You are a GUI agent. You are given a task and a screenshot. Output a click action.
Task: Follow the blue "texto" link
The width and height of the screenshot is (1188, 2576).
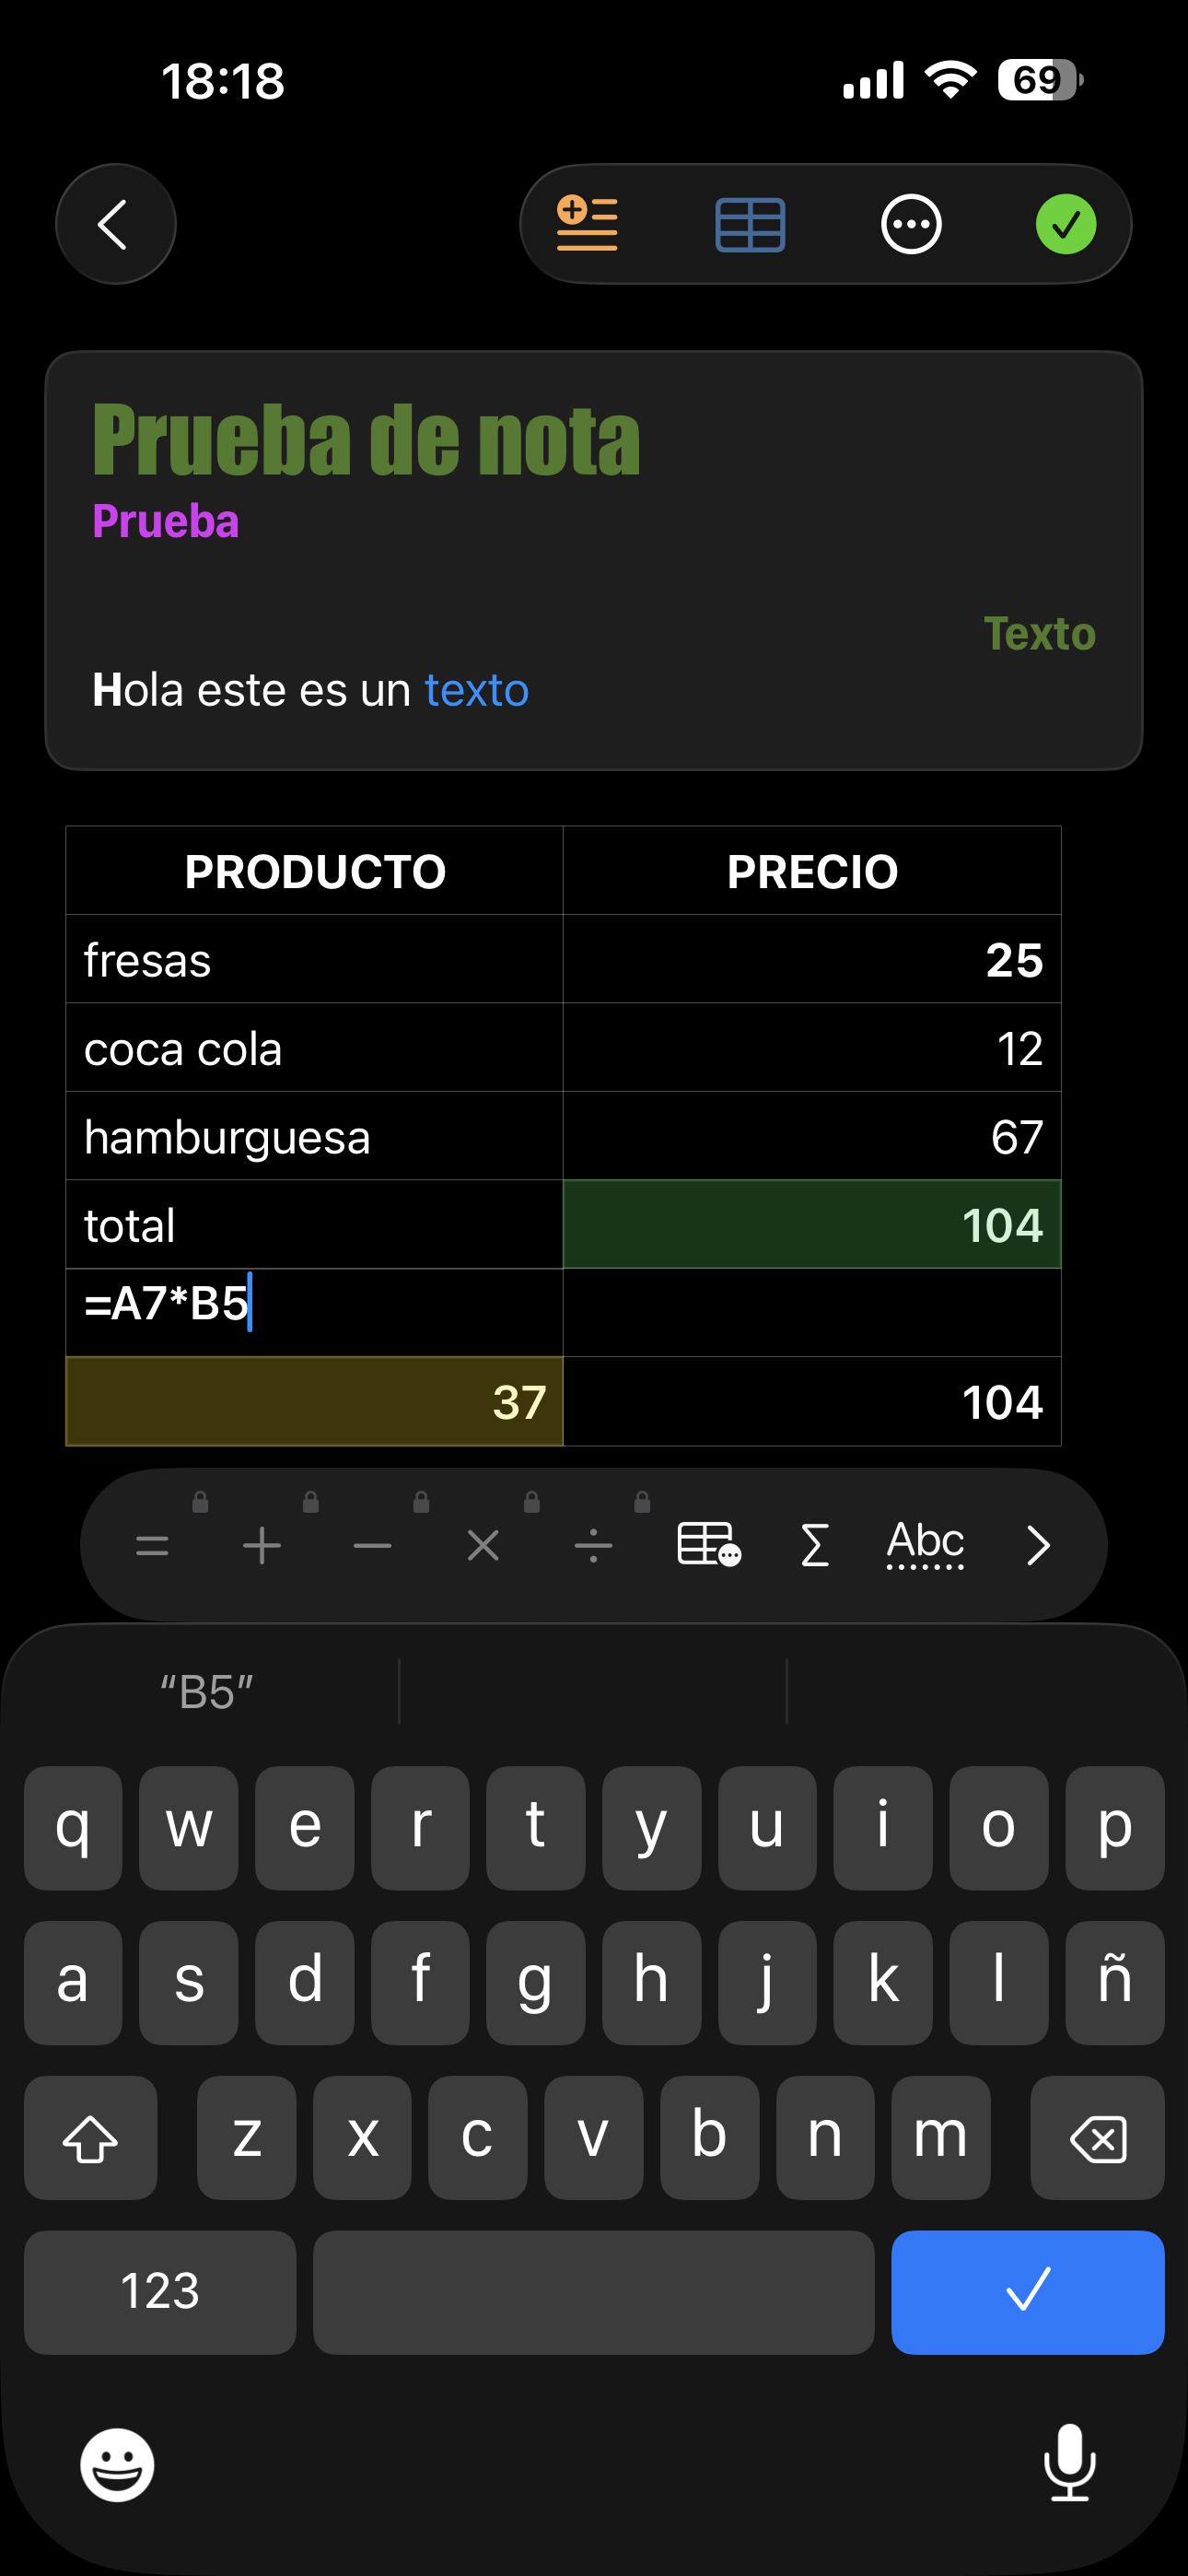[x=476, y=690]
